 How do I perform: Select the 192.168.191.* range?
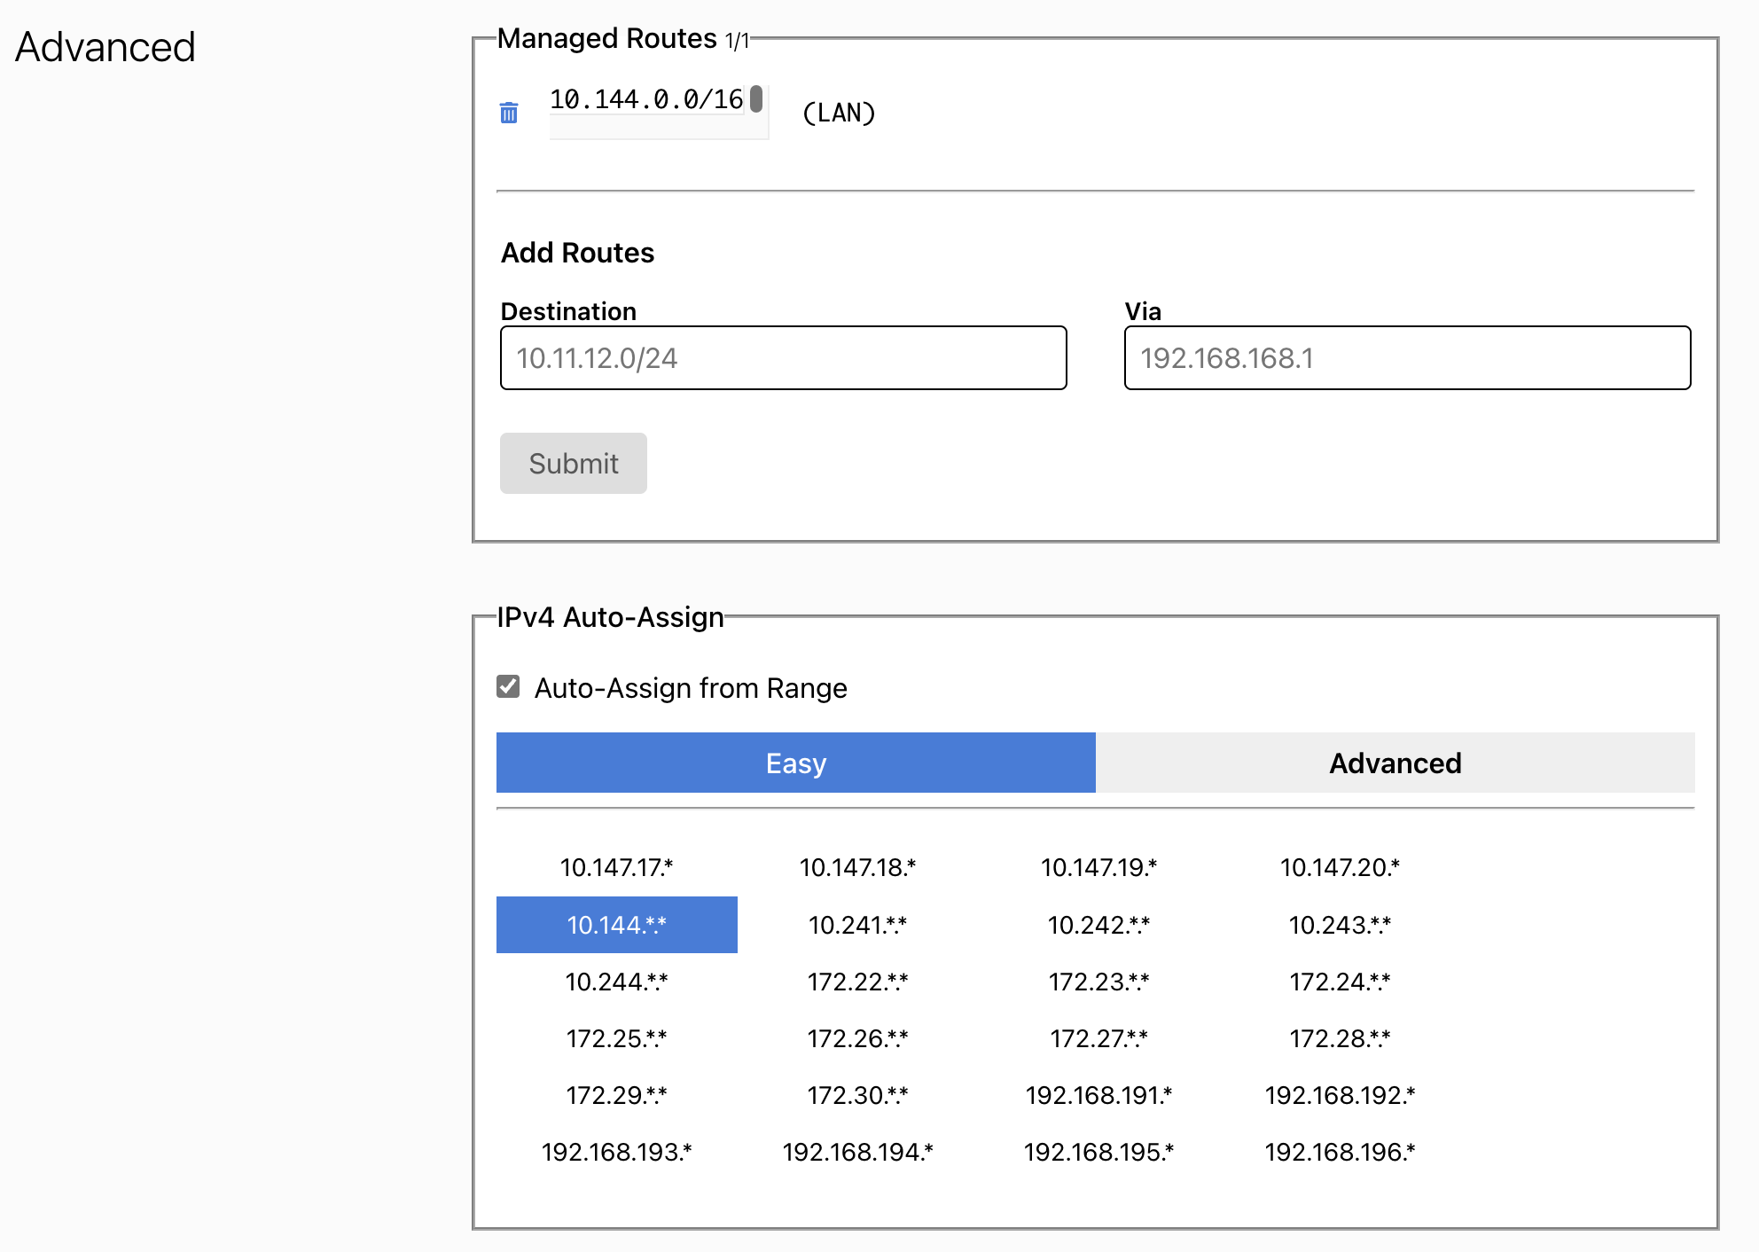pyautogui.click(x=1098, y=1095)
